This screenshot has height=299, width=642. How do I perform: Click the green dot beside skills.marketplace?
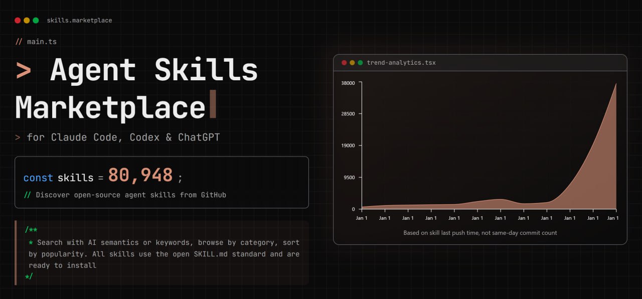coord(36,21)
